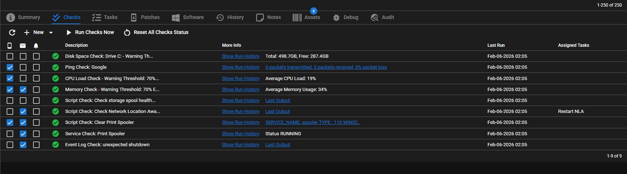Screen dimensions: 627x174
Task: Open Last Output for Event Log Check
Action: pos(278,144)
